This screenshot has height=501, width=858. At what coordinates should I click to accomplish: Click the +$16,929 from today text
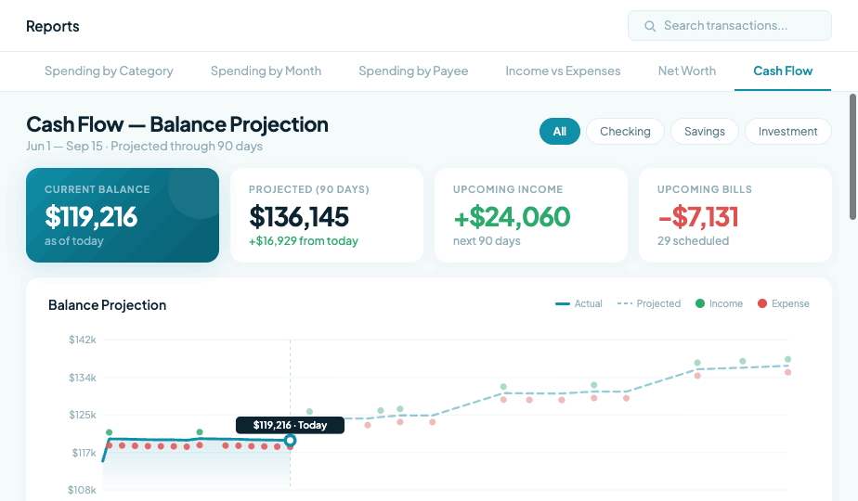[303, 241]
